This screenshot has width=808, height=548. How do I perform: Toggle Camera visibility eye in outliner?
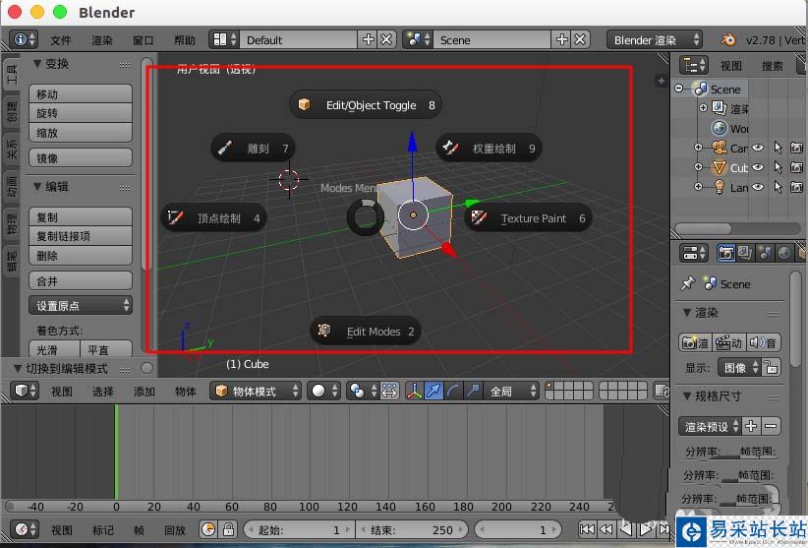758,148
